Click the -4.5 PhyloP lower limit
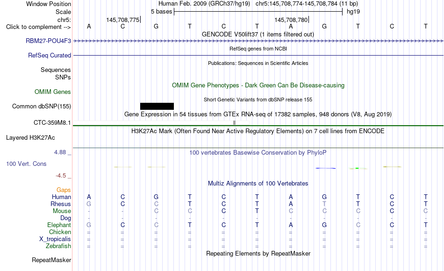 pyautogui.click(x=61, y=176)
